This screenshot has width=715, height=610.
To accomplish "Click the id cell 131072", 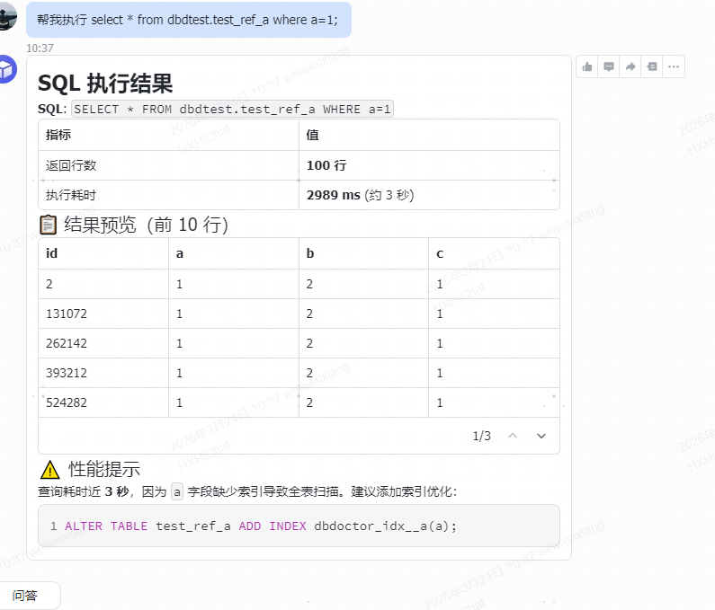I will point(67,314).
